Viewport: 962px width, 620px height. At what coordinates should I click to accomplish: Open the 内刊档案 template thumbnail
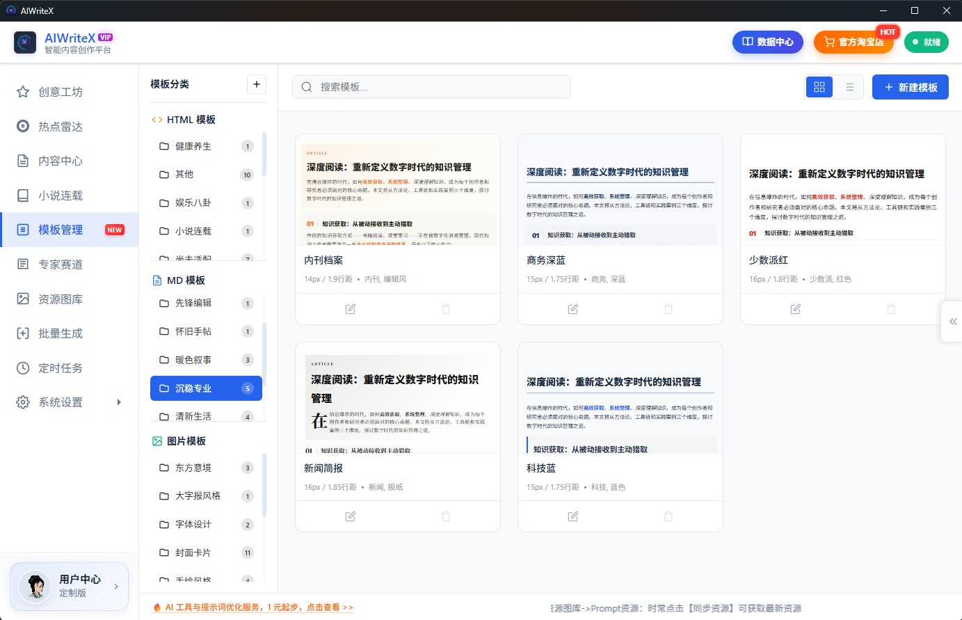pos(398,190)
